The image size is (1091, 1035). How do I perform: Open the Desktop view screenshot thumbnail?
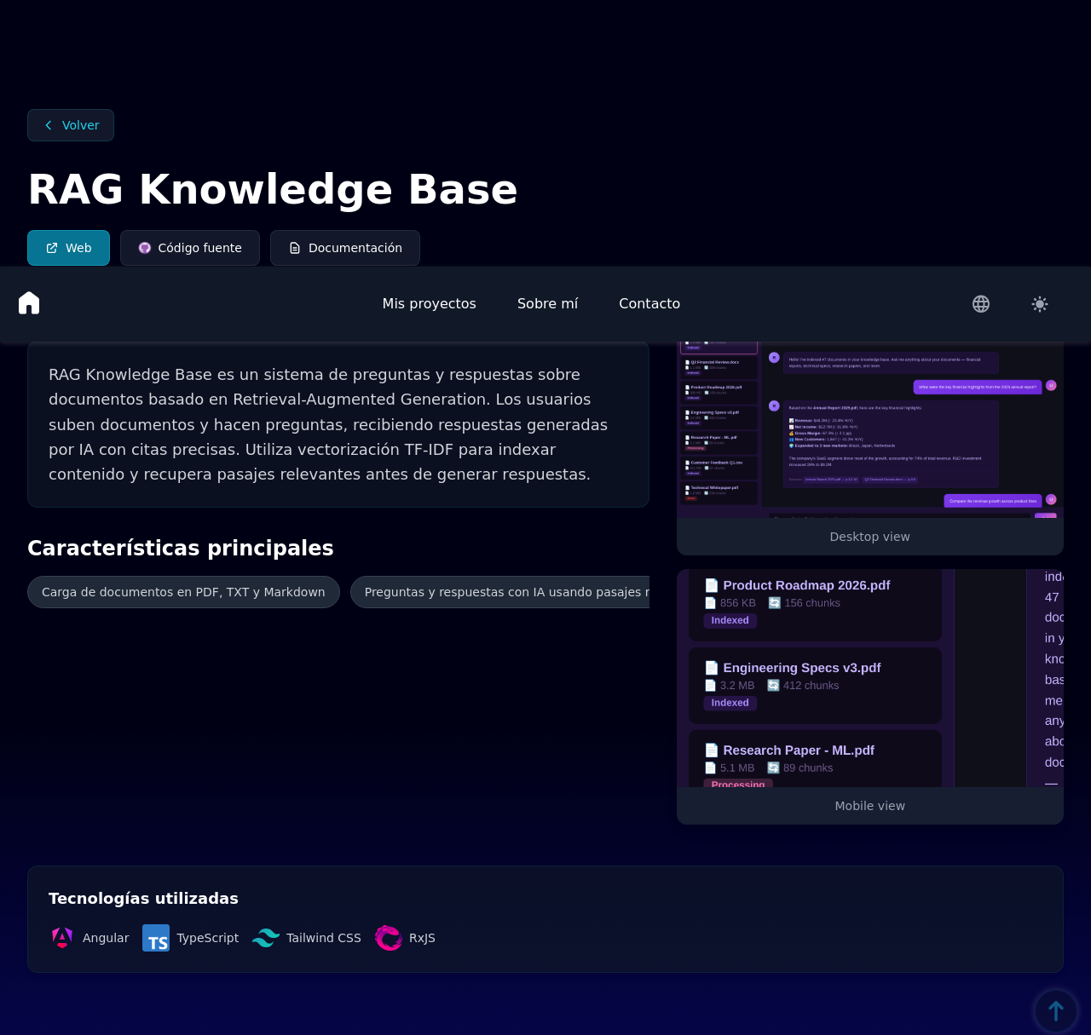pos(870,430)
